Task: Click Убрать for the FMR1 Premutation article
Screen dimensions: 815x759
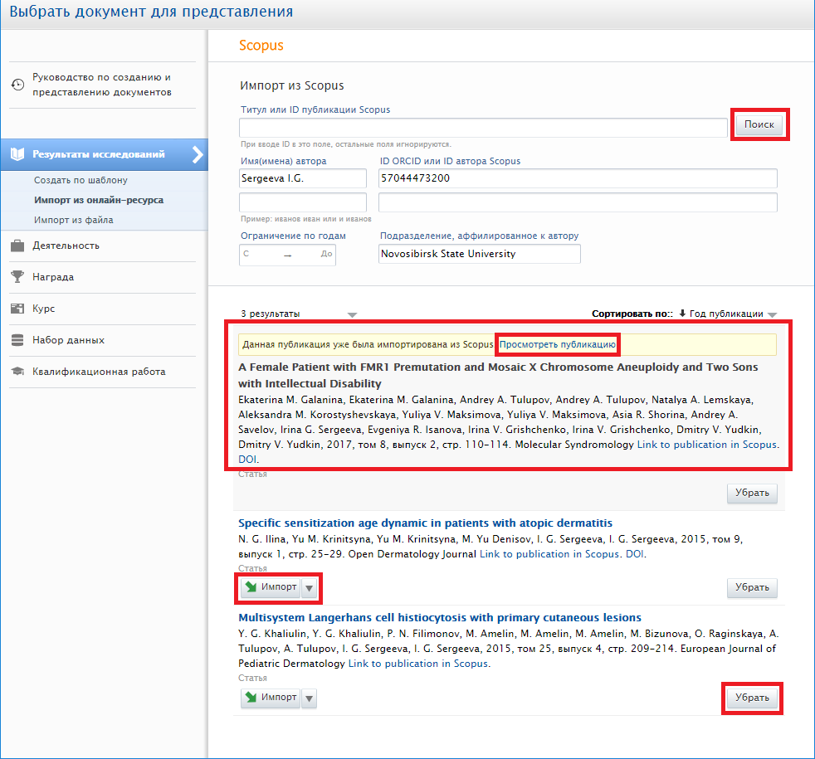Action: [x=752, y=493]
